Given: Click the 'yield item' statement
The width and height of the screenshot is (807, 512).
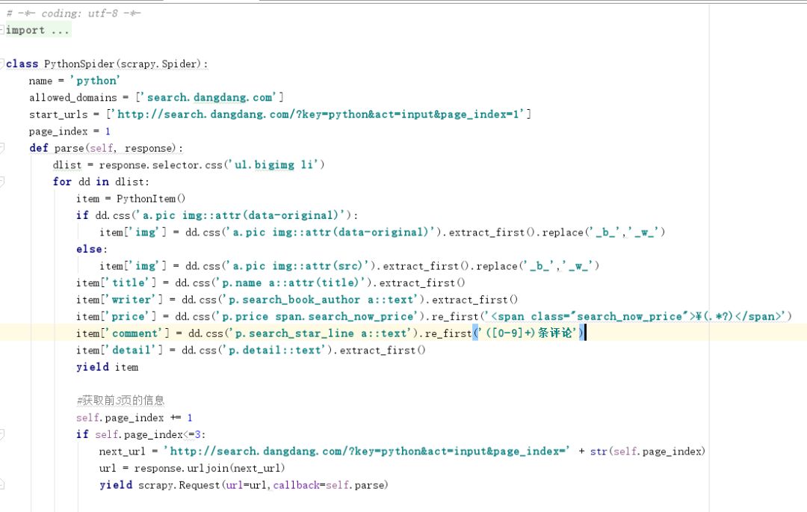Looking at the screenshot, I should point(107,368).
